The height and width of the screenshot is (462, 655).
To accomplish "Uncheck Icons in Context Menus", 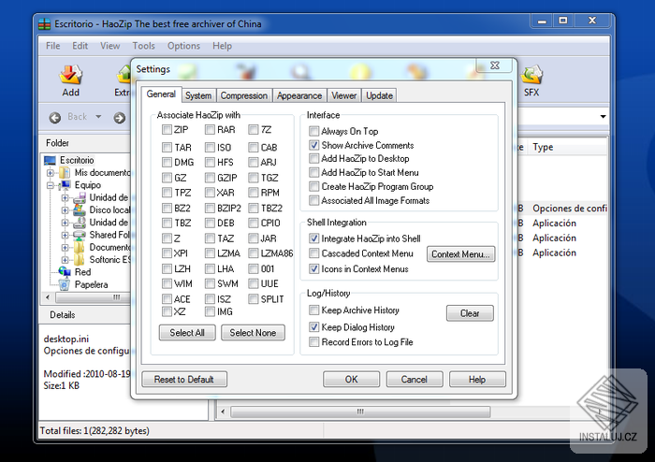I will click(x=313, y=268).
